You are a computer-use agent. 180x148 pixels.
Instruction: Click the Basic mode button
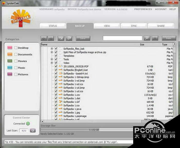coord(169,38)
